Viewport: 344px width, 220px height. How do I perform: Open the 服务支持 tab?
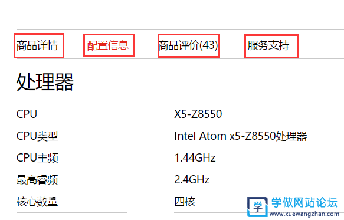[x=268, y=45]
